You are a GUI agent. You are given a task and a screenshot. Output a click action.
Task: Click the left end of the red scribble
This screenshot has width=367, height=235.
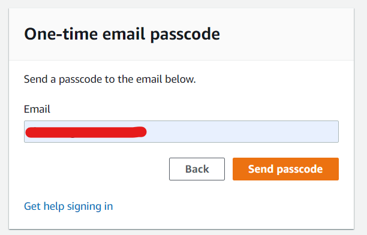(29, 132)
